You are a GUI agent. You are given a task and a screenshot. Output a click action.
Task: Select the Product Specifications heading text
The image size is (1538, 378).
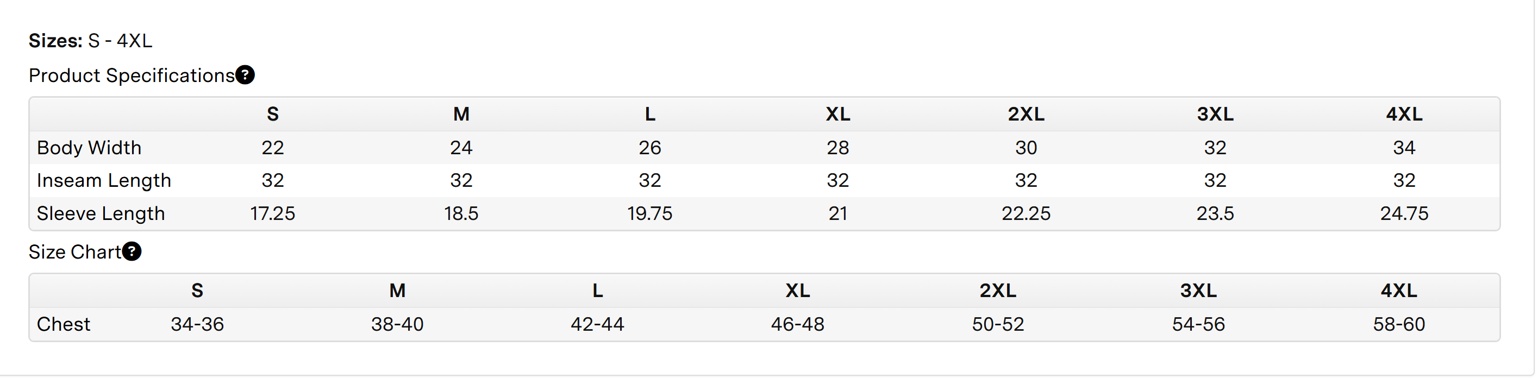(132, 75)
